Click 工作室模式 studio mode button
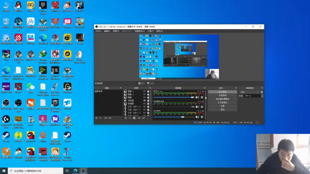Image resolution: width=310 pixels, height=174 pixels. pyautogui.click(x=222, y=102)
